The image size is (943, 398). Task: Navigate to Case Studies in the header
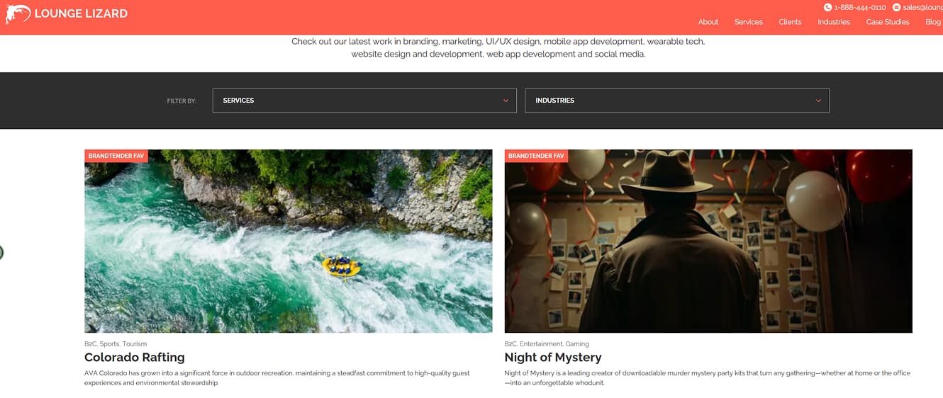click(x=887, y=22)
